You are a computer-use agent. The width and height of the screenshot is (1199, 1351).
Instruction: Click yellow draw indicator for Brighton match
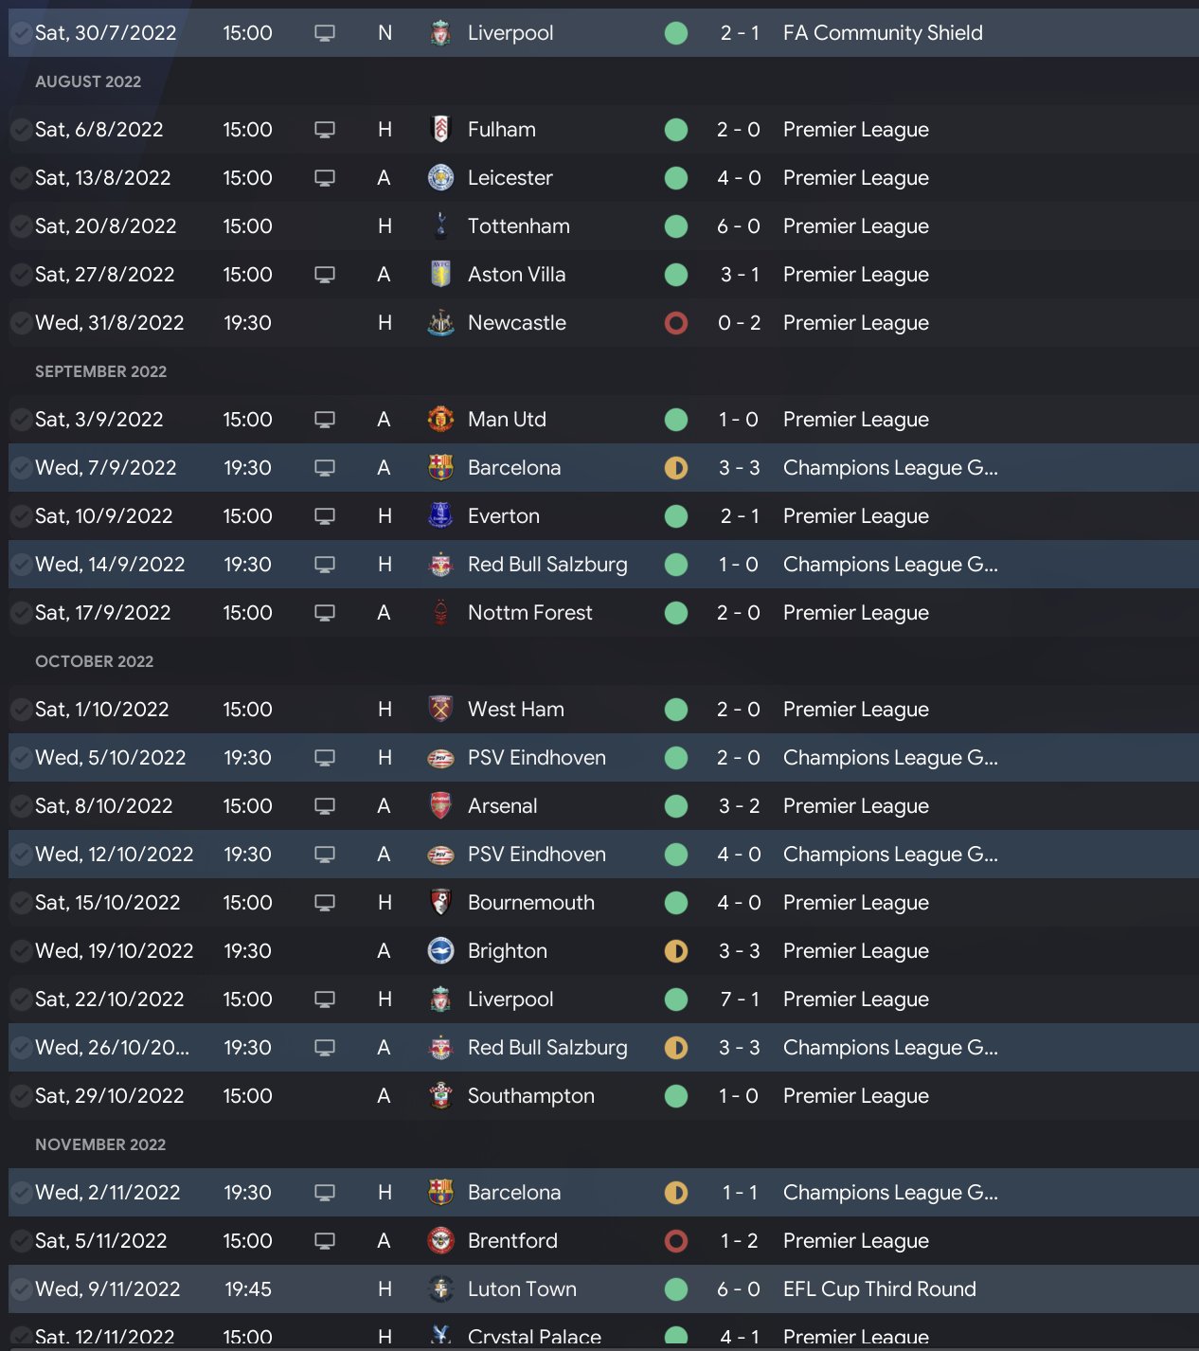tap(676, 951)
